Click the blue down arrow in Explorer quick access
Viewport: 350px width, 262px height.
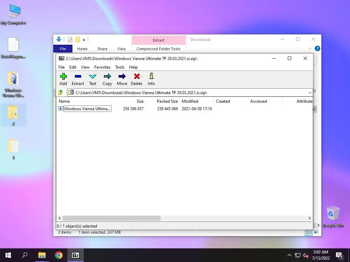(59, 40)
